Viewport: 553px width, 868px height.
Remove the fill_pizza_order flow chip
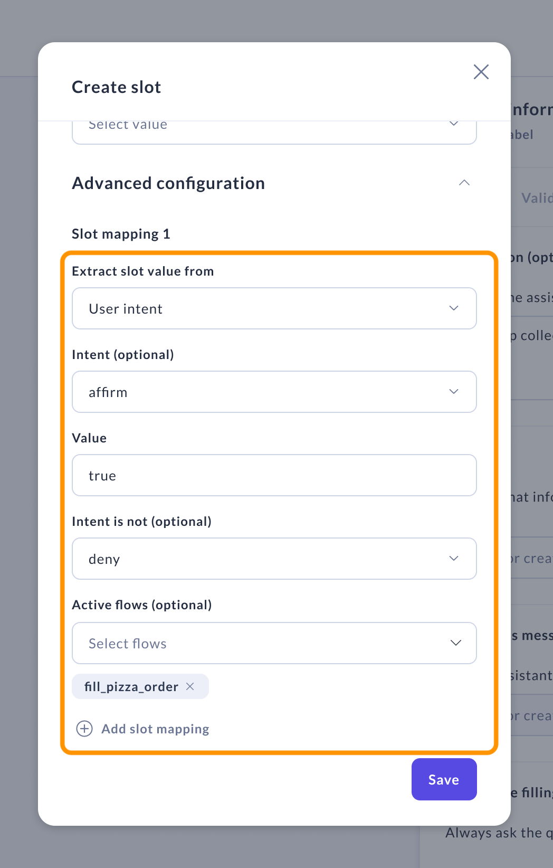190,686
